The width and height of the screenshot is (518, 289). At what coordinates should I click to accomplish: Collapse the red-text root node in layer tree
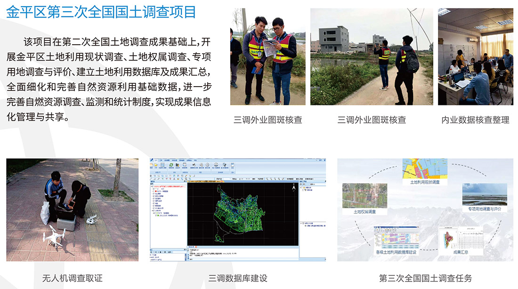click(x=151, y=186)
